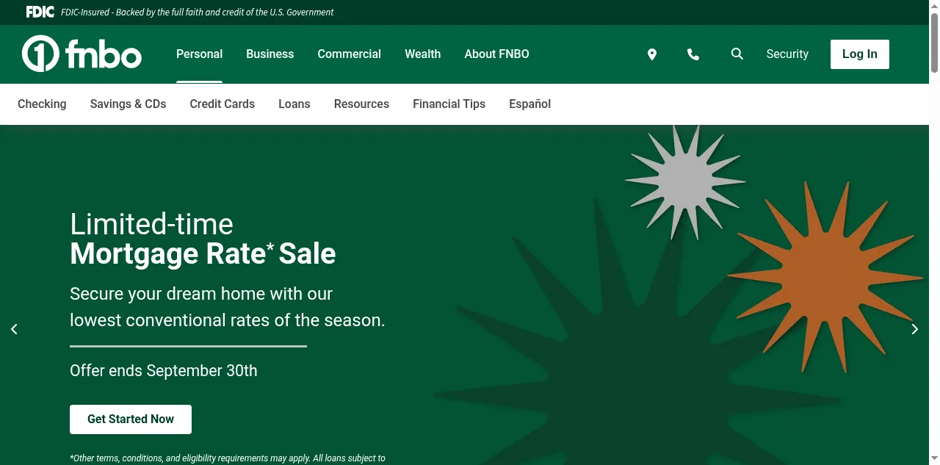
Task: Open the Commercial section
Action: pyautogui.click(x=349, y=54)
